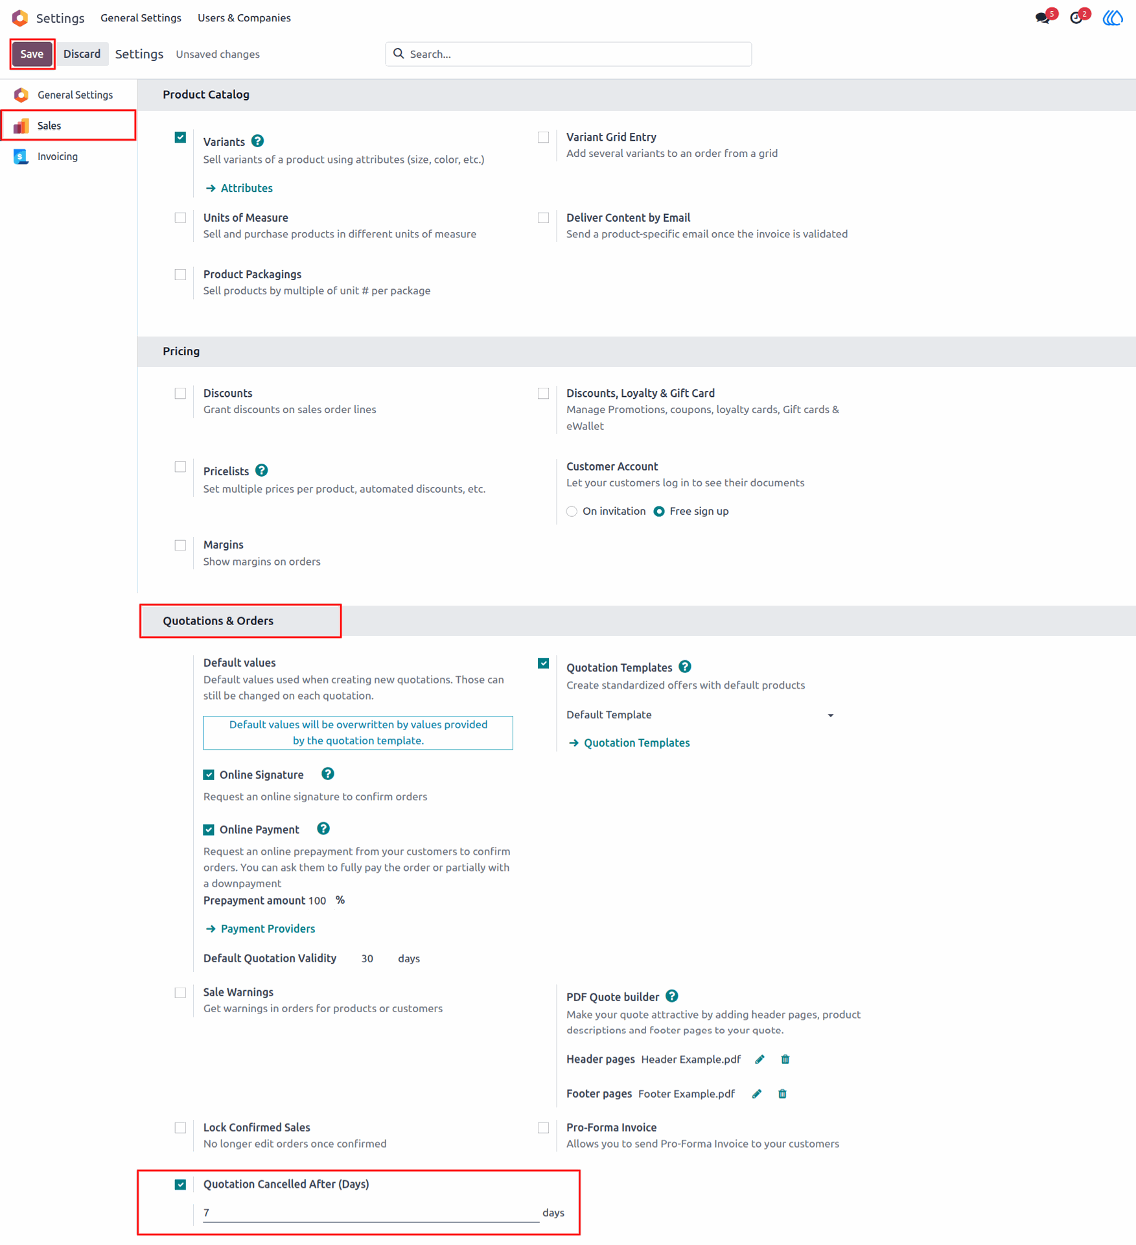This screenshot has height=1245, width=1136.
Task: Uncheck the Online Signature checkbox
Action: 209,774
